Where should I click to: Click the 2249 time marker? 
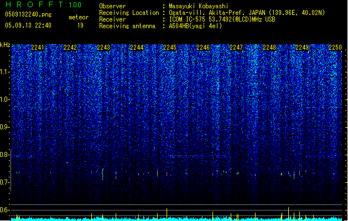click(x=302, y=48)
